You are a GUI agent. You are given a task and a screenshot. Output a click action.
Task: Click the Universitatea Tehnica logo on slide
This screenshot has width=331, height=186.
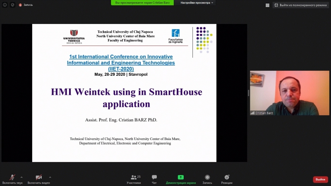pyautogui.click(x=74, y=37)
